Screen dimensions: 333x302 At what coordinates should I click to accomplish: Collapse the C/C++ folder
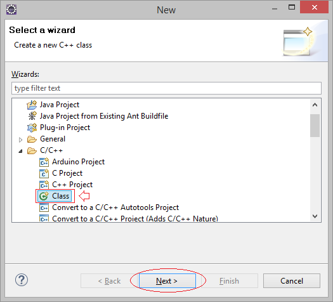[20, 151]
